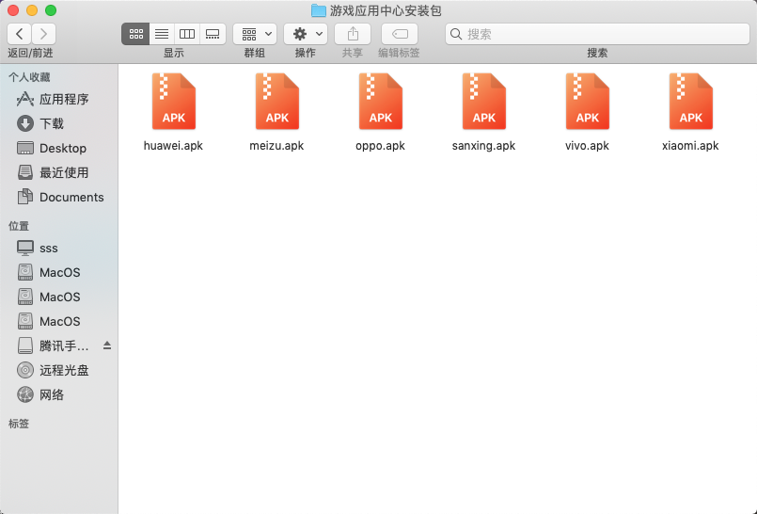757x514 pixels.
Task: Open the 操作 gear action menu
Action: 306,34
